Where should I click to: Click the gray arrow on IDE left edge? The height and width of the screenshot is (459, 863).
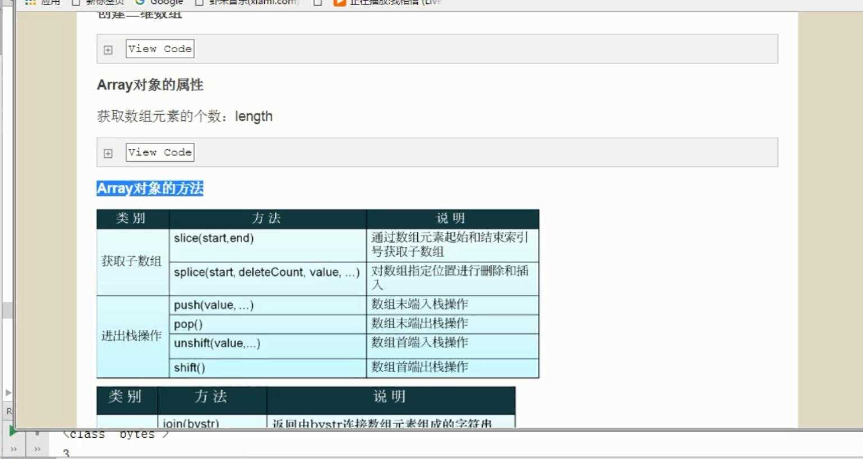[x=8, y=392]
